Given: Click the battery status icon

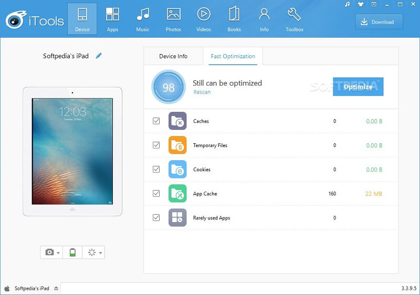Looking at the screenshot, I should pyautogui.click(x=72, y=252).
